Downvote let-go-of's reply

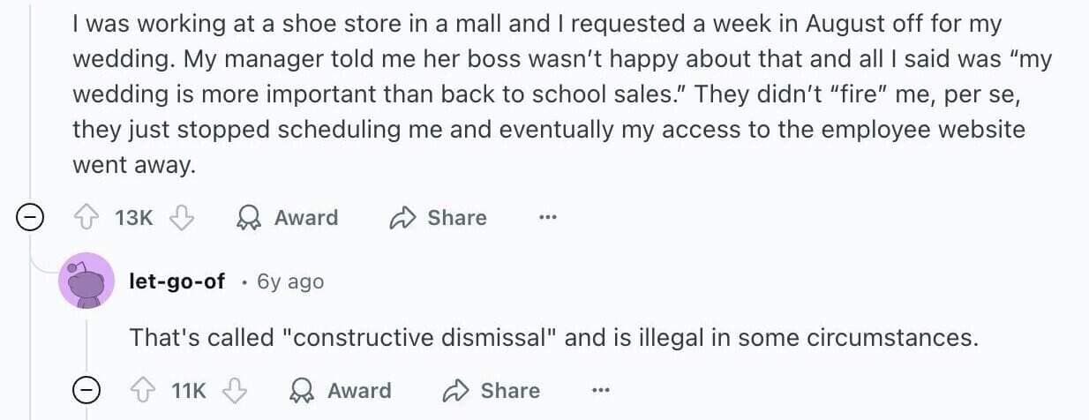[235, 390]
